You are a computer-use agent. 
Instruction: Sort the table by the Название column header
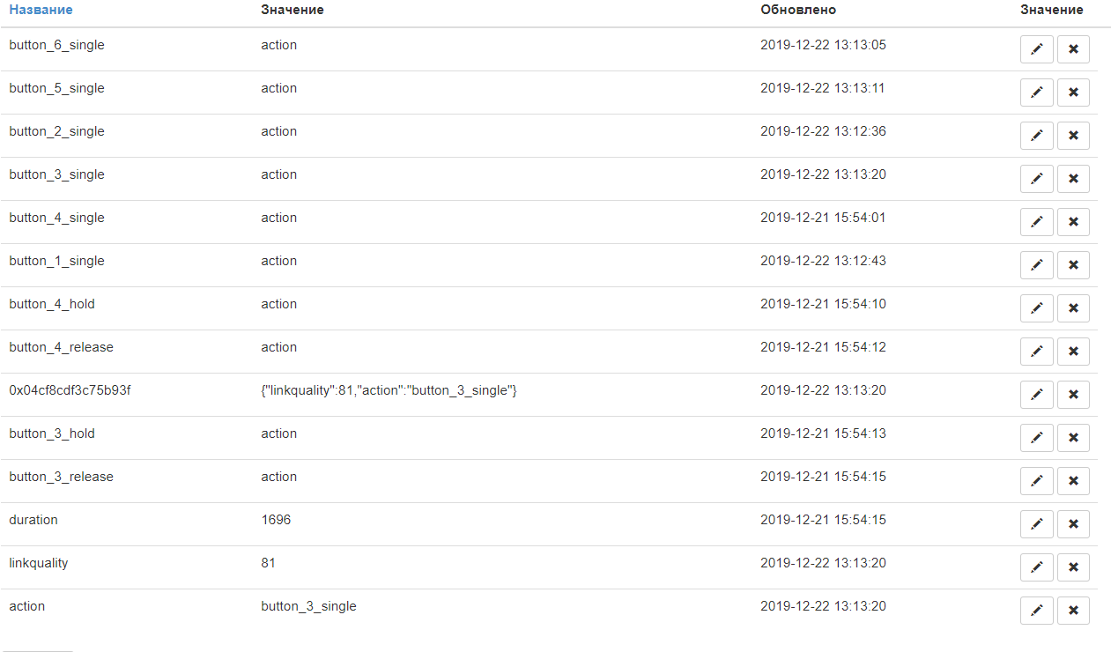[x=41, y=10]
